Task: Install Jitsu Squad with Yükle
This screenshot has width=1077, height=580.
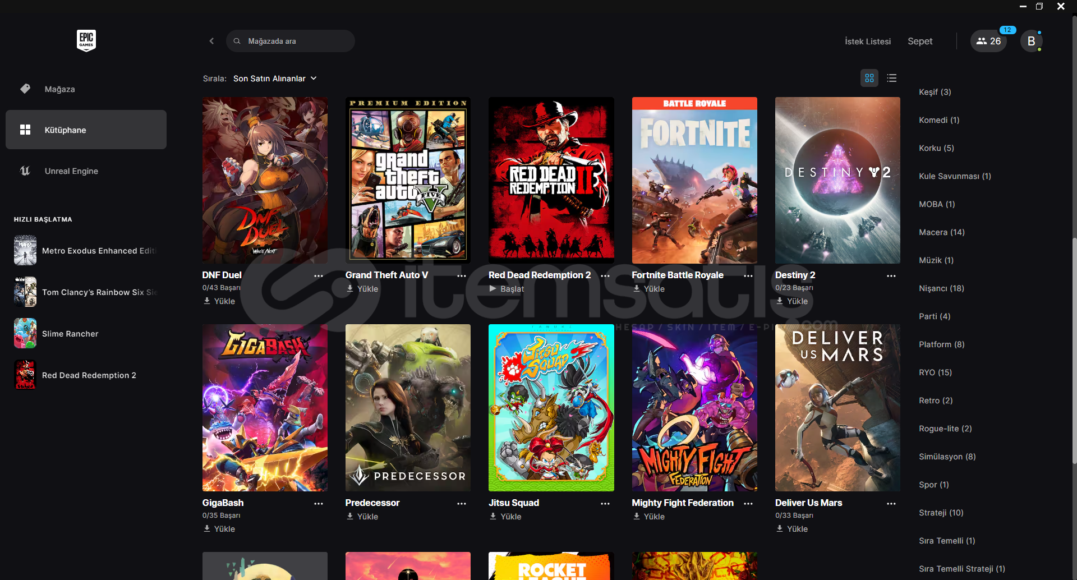Action: (505, 517)
